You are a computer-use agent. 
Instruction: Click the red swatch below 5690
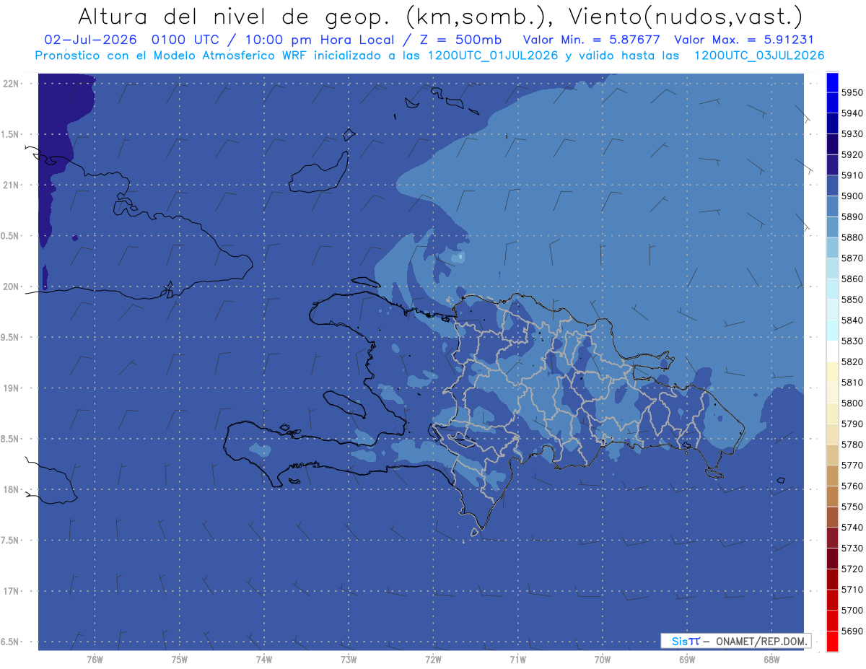tap(832, 641)
